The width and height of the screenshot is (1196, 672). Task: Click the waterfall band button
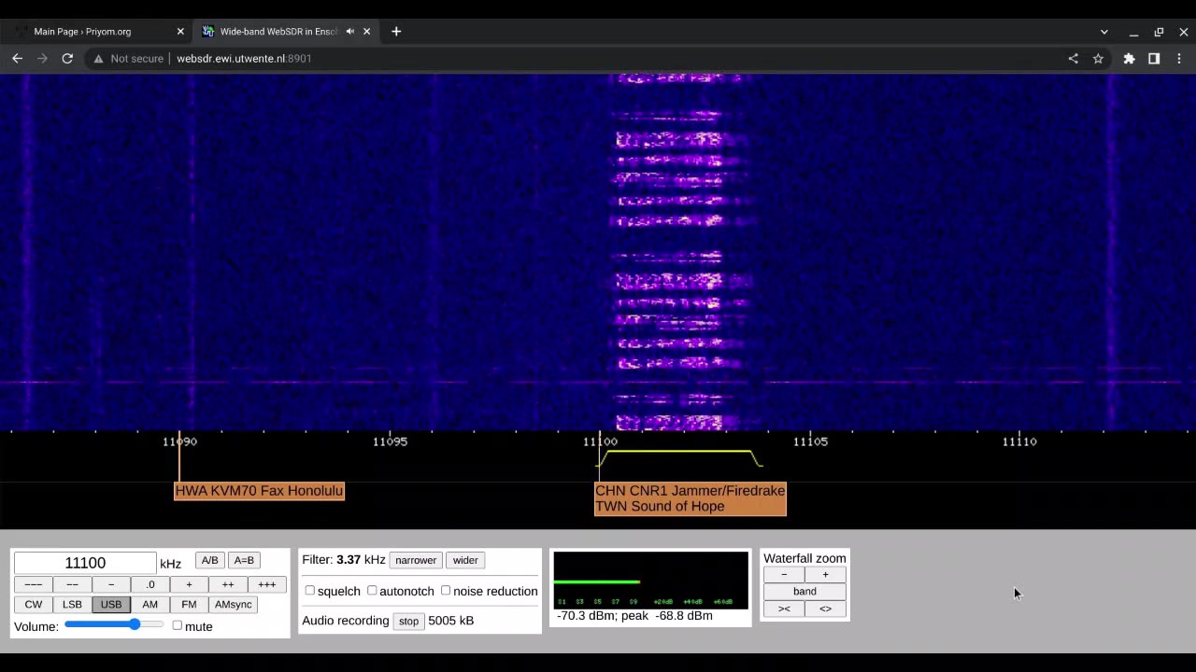804,592
